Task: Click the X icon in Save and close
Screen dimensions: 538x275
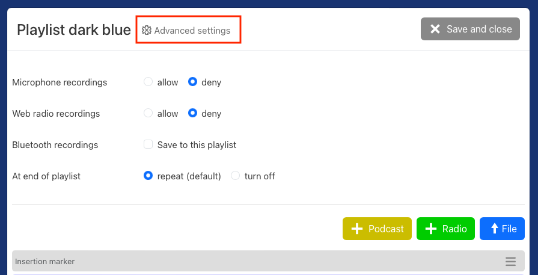Action: pyautogui.click(x=435, y=29)
